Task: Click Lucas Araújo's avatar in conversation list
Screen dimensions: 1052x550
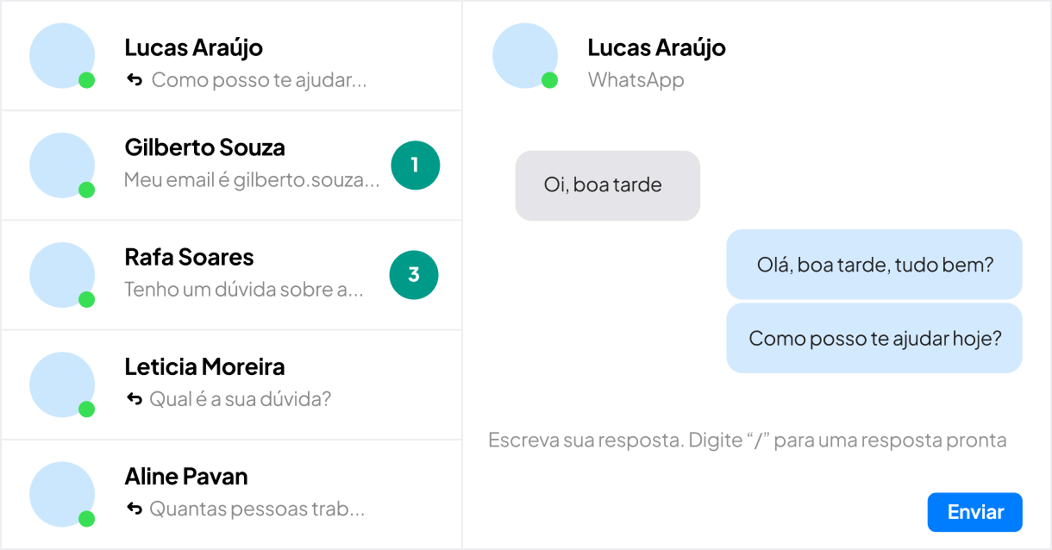Action: tap(62, 56)
